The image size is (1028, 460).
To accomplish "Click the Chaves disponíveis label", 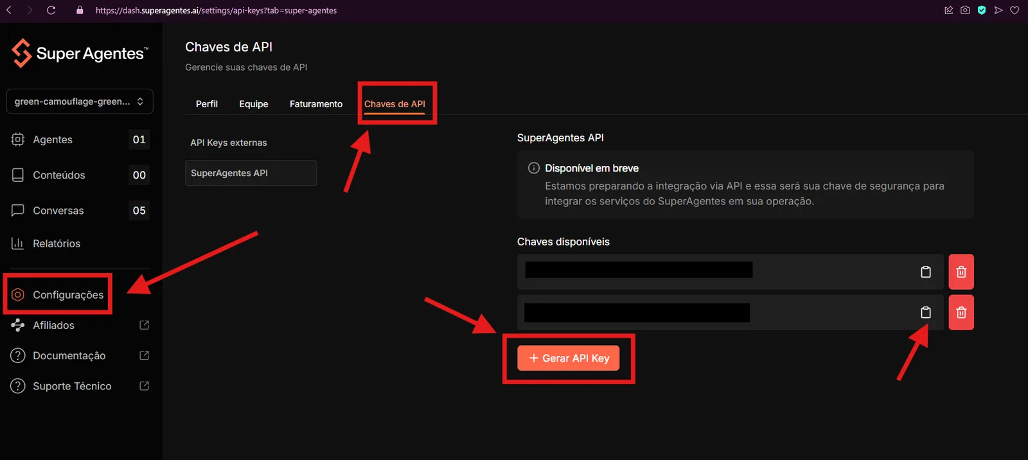I will (x=563, y=242).
